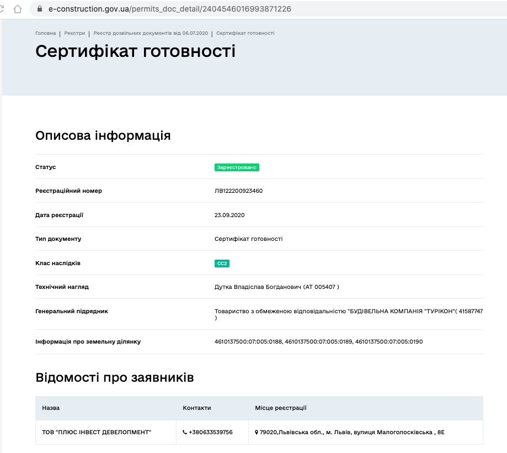Click the Назва table column header
This screenshot has width=507, height=453.
pos(51,408)
